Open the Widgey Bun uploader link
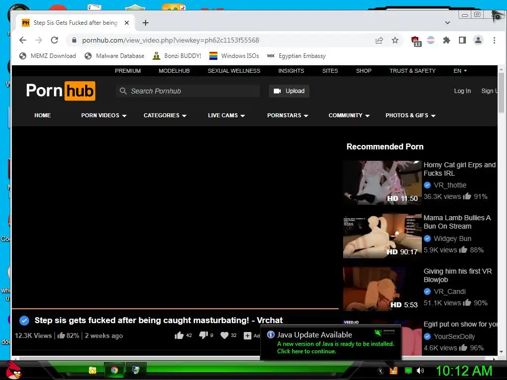 point(453,238)
